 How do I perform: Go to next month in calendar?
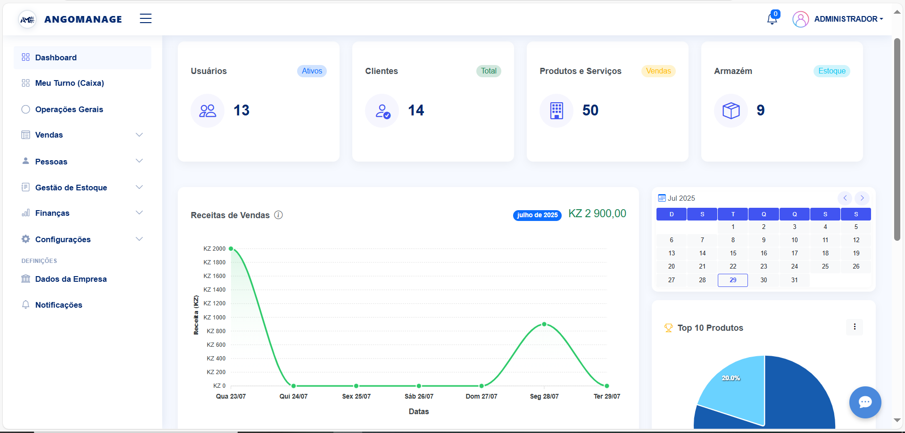click(x=862, y=198)
